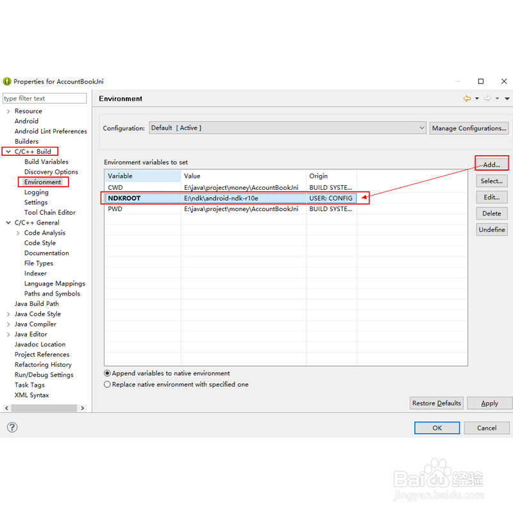Open Language Mappings page
This screenshot has width=513, height=513.
coord(55,283)
